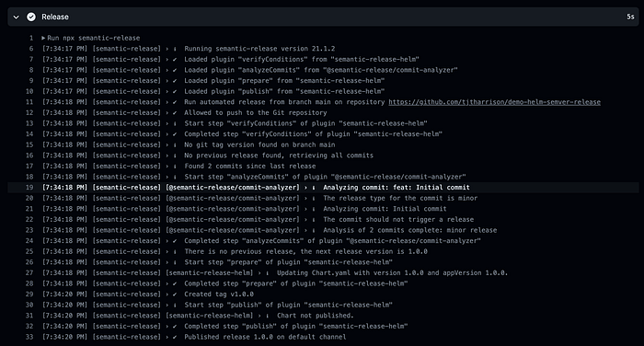This screenshot has width=644, height=346.
Task: Click the Release step title
Action: coord(55,17)
